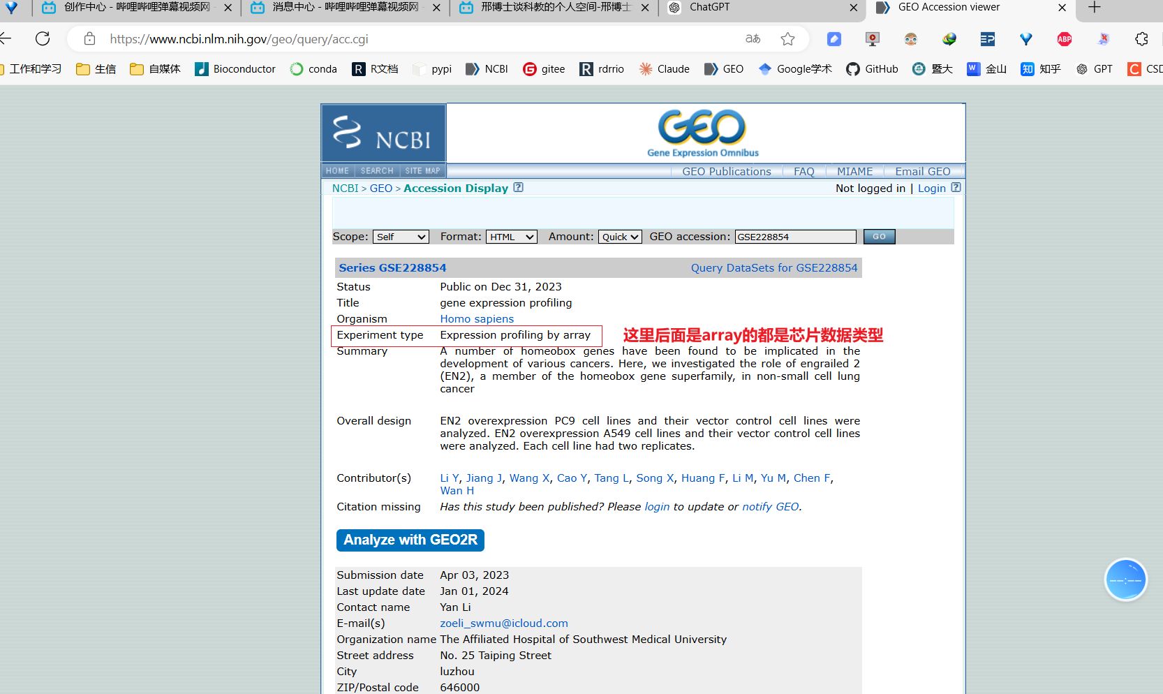
Task: Click the Analyze with GEO2R button
Action: coord(410,540)
